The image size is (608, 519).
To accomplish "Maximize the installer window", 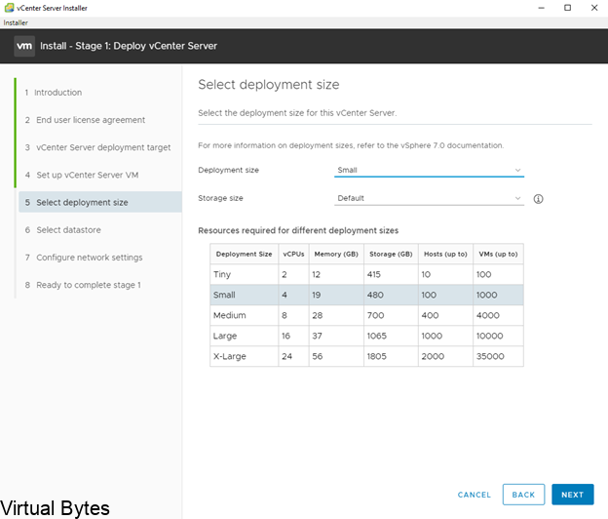I will (568, 8).
